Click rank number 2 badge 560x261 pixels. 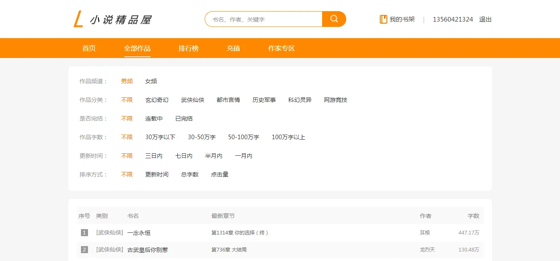[x=84, y=250]
